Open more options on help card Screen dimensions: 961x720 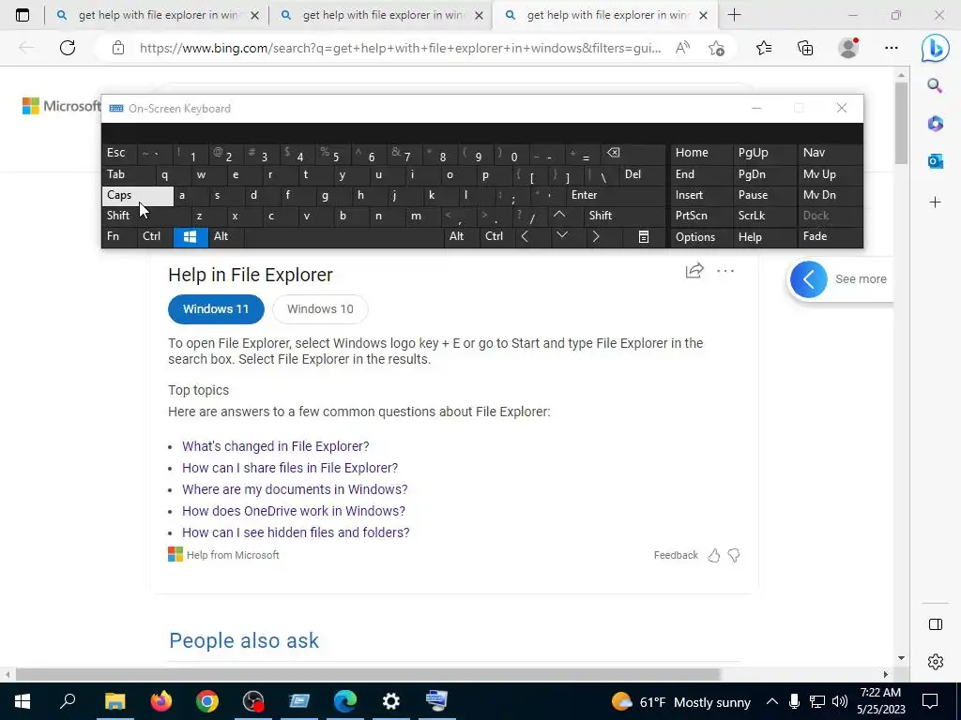[725, 271]
